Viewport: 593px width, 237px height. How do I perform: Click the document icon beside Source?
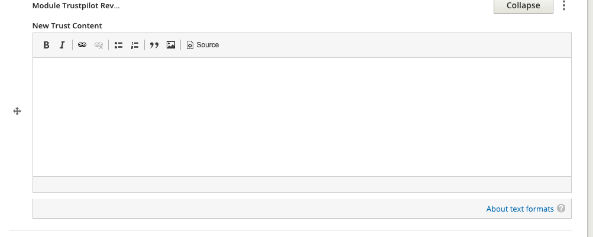pyautogui.click(x=190, y=45)
